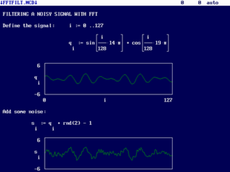Image resolution: width=230 pixels, height=172 pixels.
Task: Click inside the q signal plot
Action: point(109,79)
